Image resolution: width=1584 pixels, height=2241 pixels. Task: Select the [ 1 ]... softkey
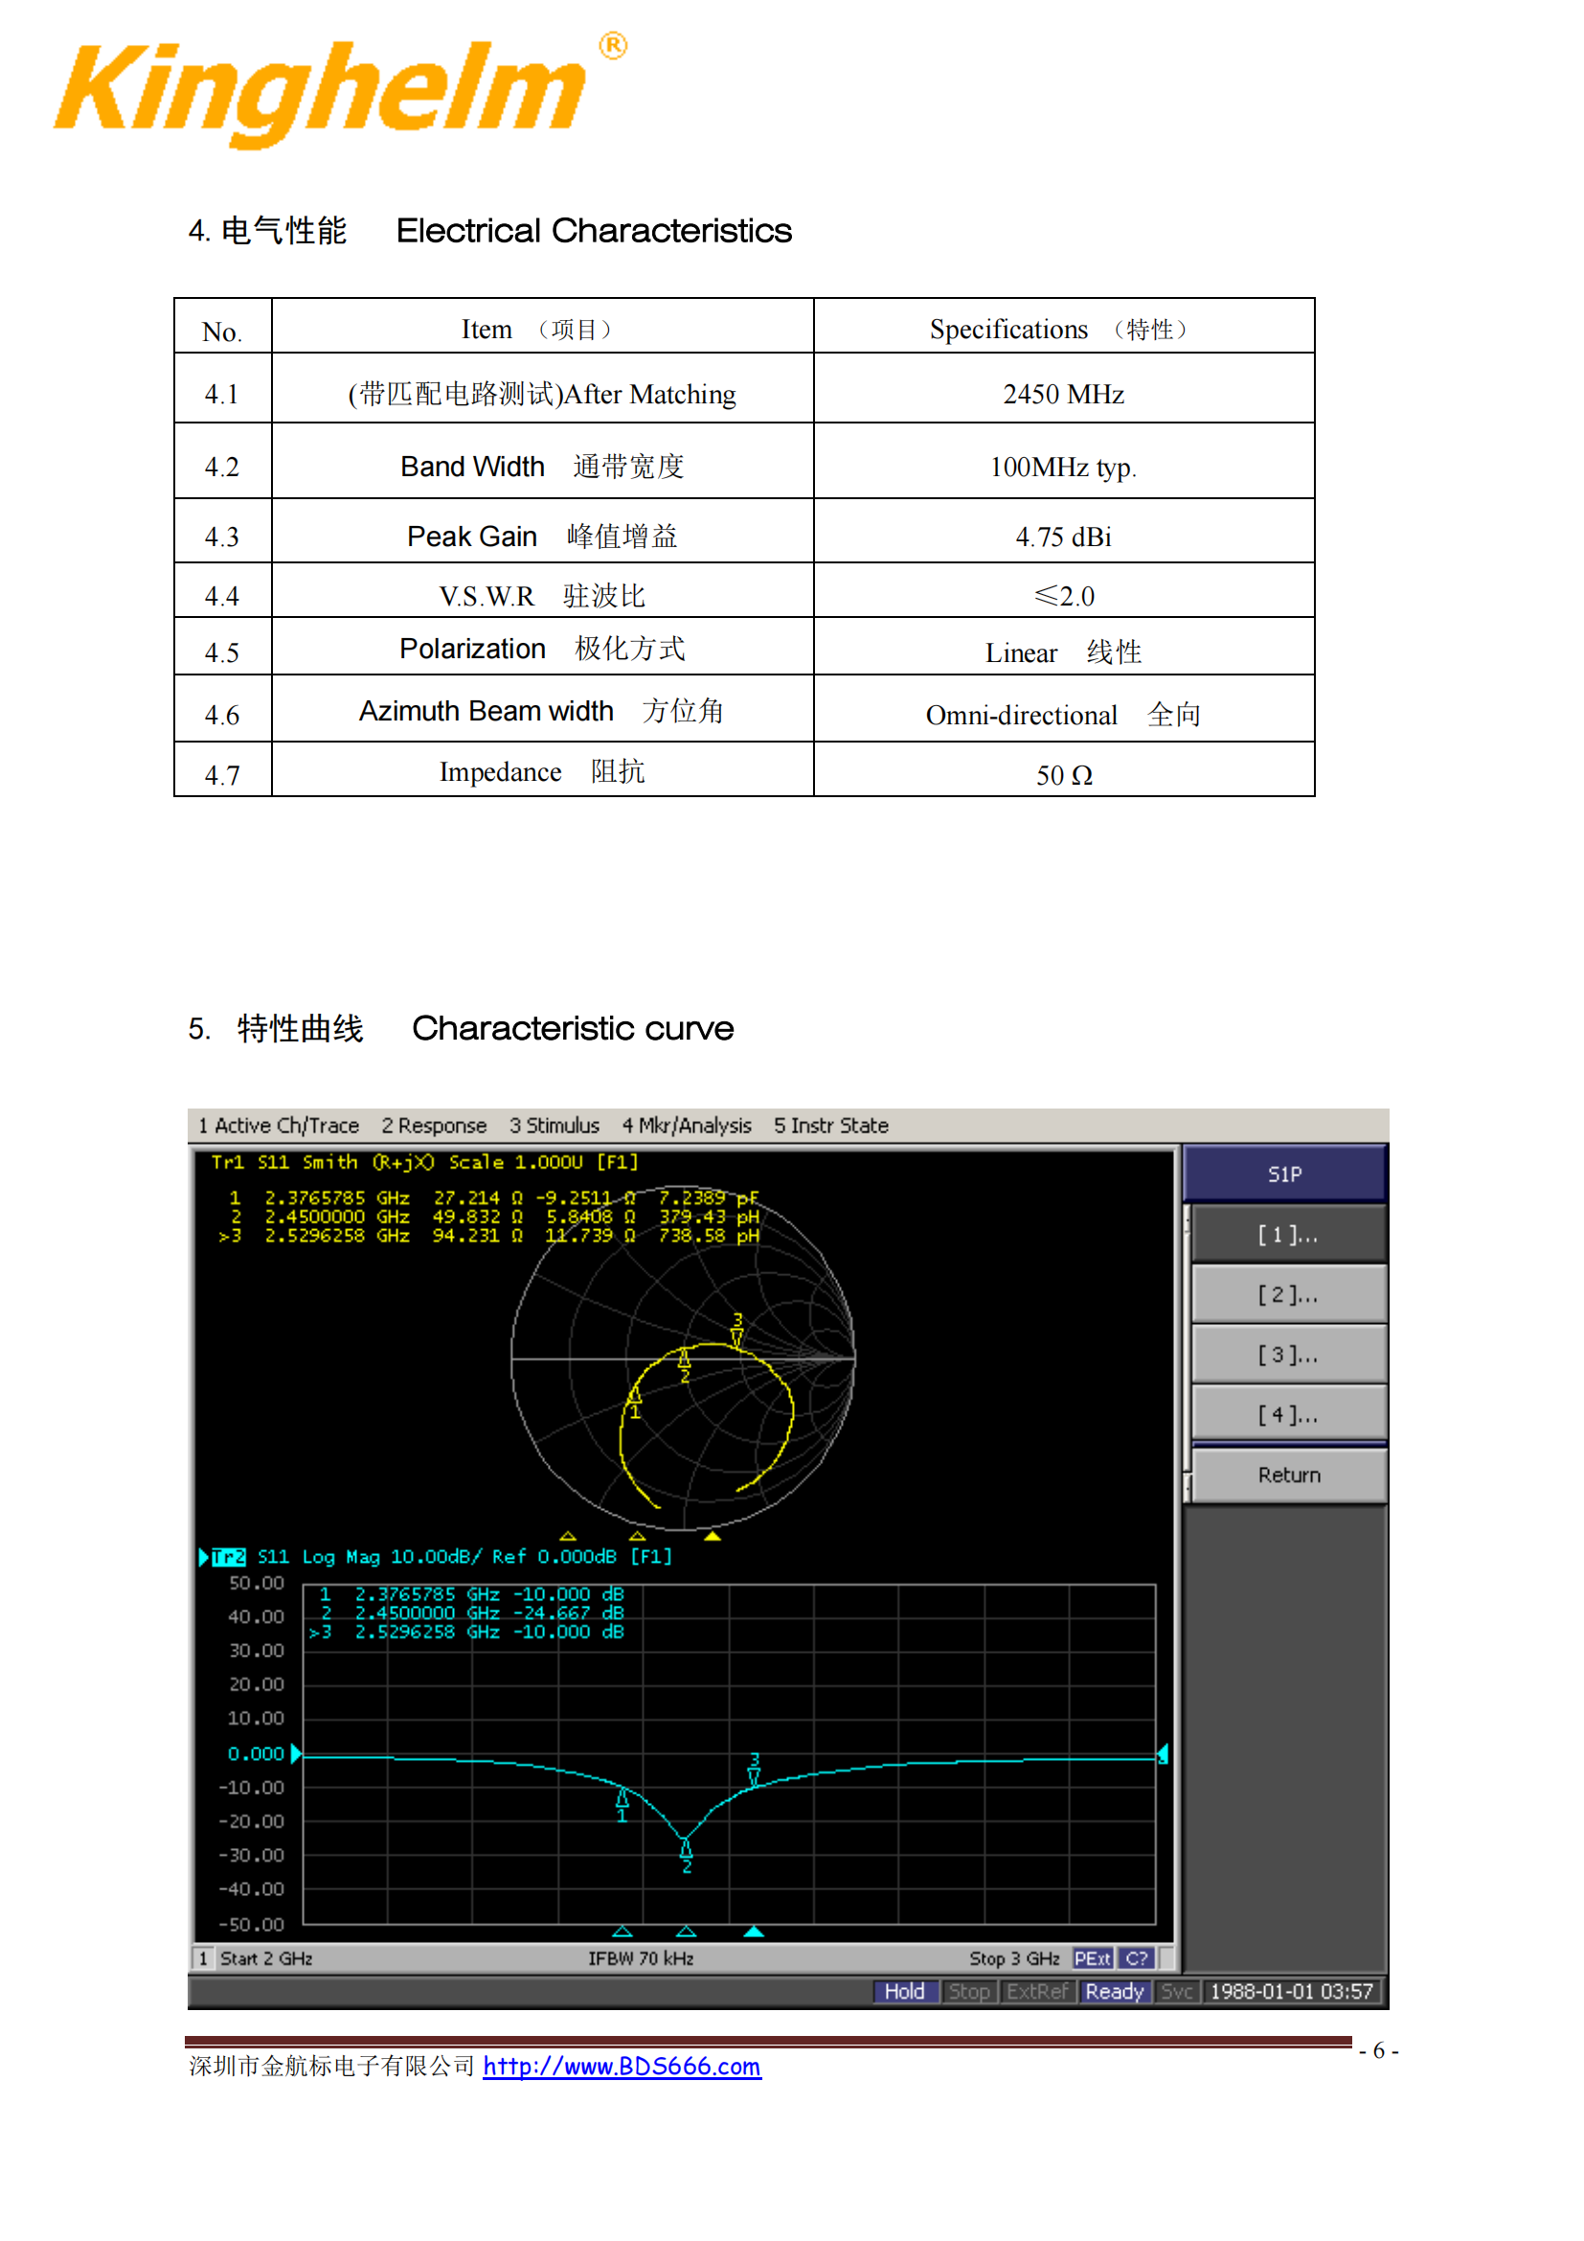1288,1234
